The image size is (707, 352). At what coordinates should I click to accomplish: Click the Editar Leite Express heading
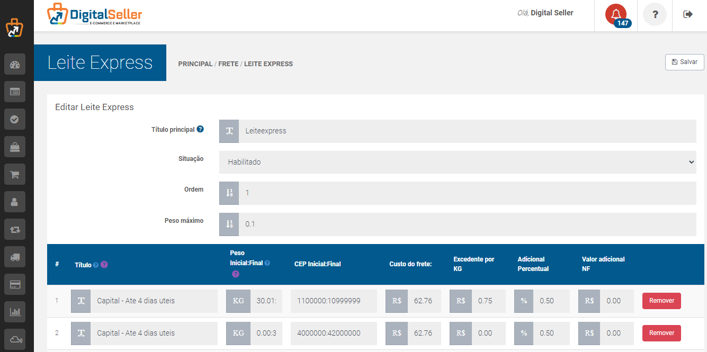click(x=95, y=107)
